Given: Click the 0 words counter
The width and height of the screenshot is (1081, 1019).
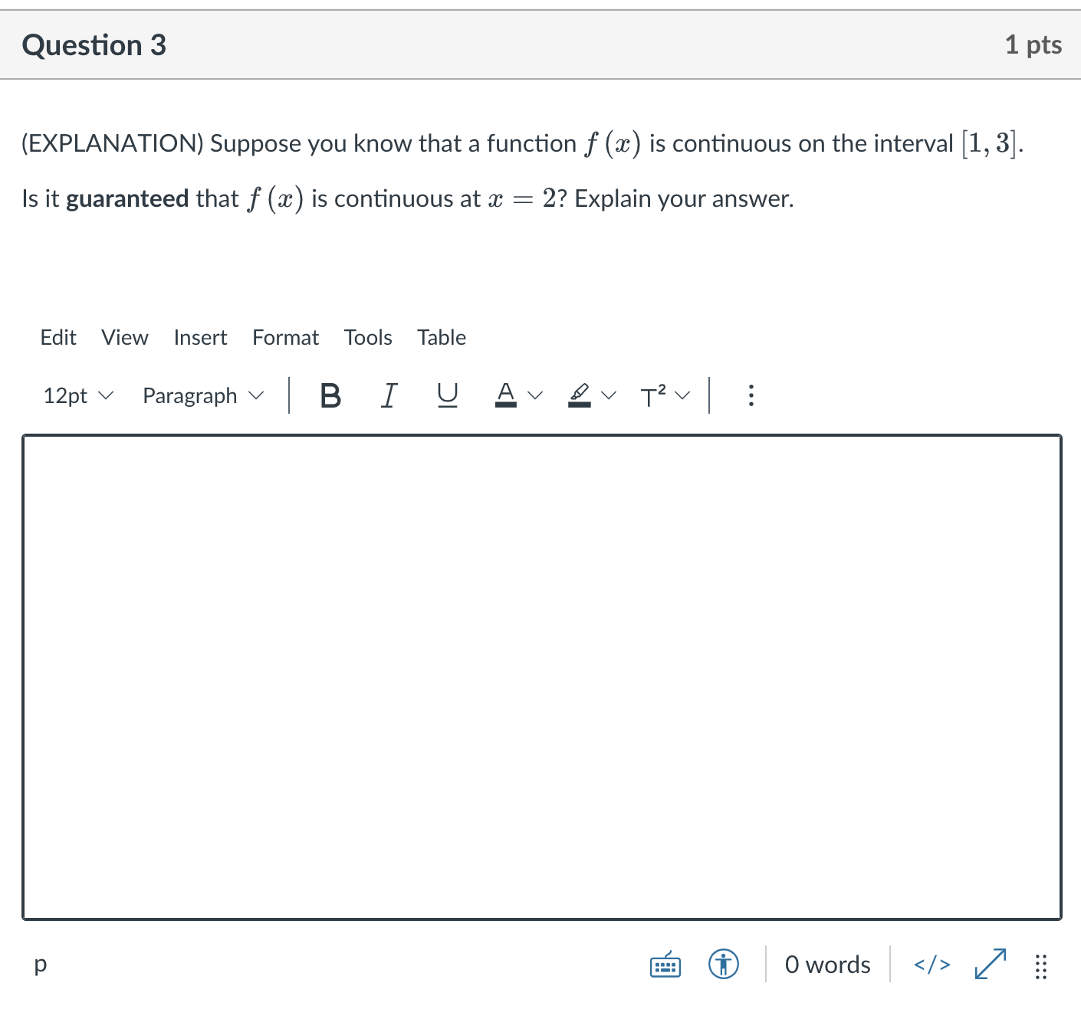Looking at the screenshot, I should pos(826,965).
